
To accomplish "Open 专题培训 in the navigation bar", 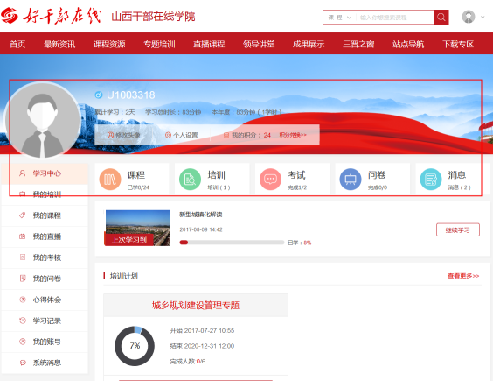I will (159, 44).
